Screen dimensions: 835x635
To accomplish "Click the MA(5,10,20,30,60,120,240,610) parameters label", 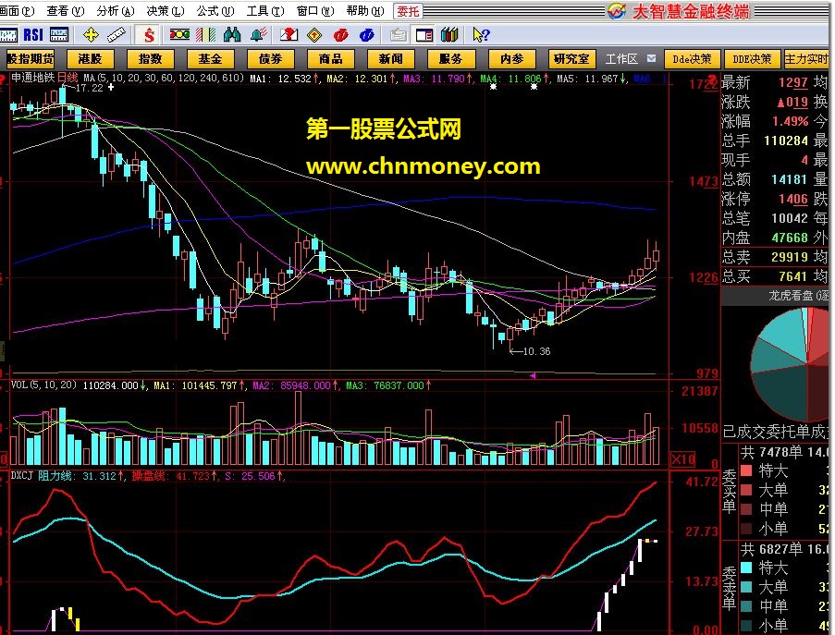I will click(x=164, y=79).
